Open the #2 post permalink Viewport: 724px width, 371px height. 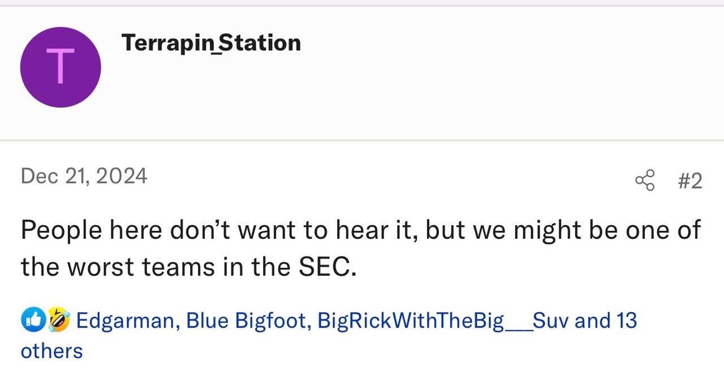click(689, 181)
